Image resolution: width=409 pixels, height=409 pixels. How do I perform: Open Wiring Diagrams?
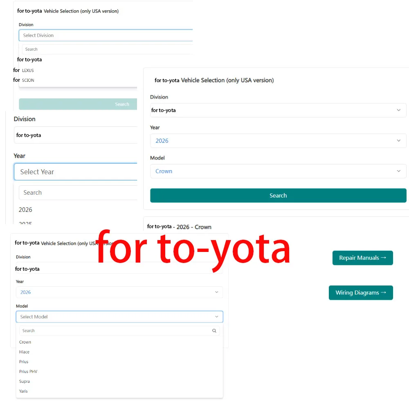[361, 293]
